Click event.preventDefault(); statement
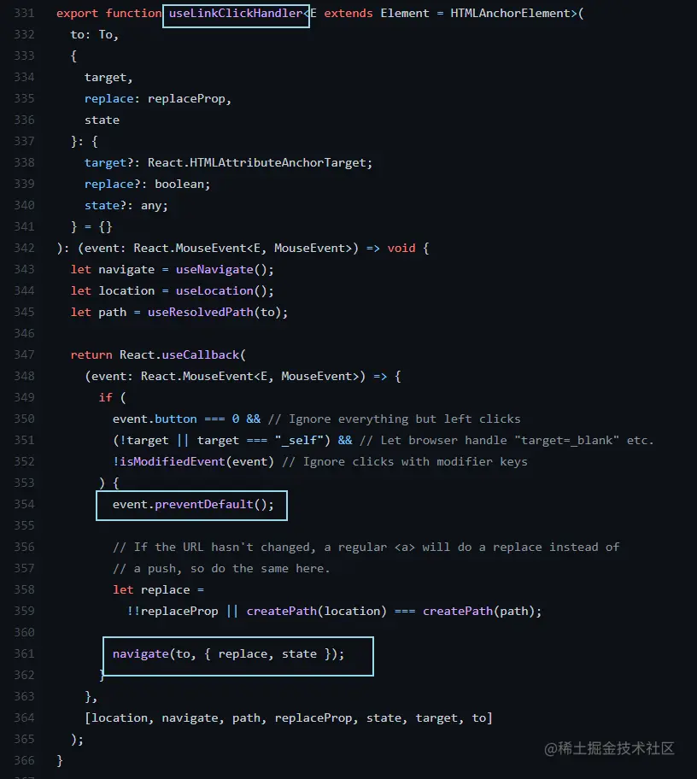The image size is (697, 779). [x=193, y=505]
